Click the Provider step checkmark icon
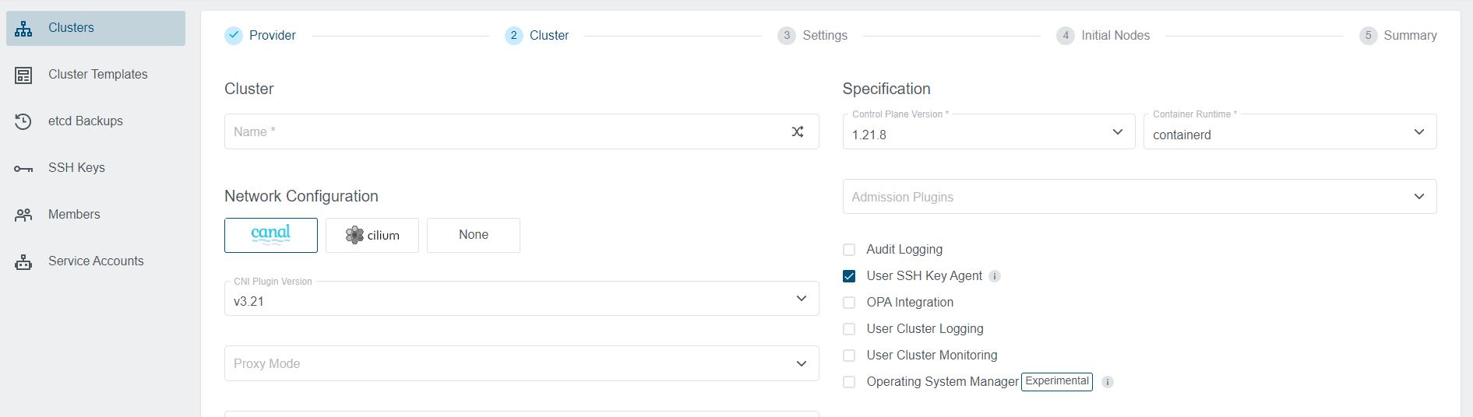1473x417 pixels. [x=234, y=35]
